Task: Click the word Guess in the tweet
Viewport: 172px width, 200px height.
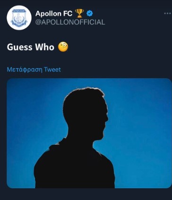Action: click(19, 47)
